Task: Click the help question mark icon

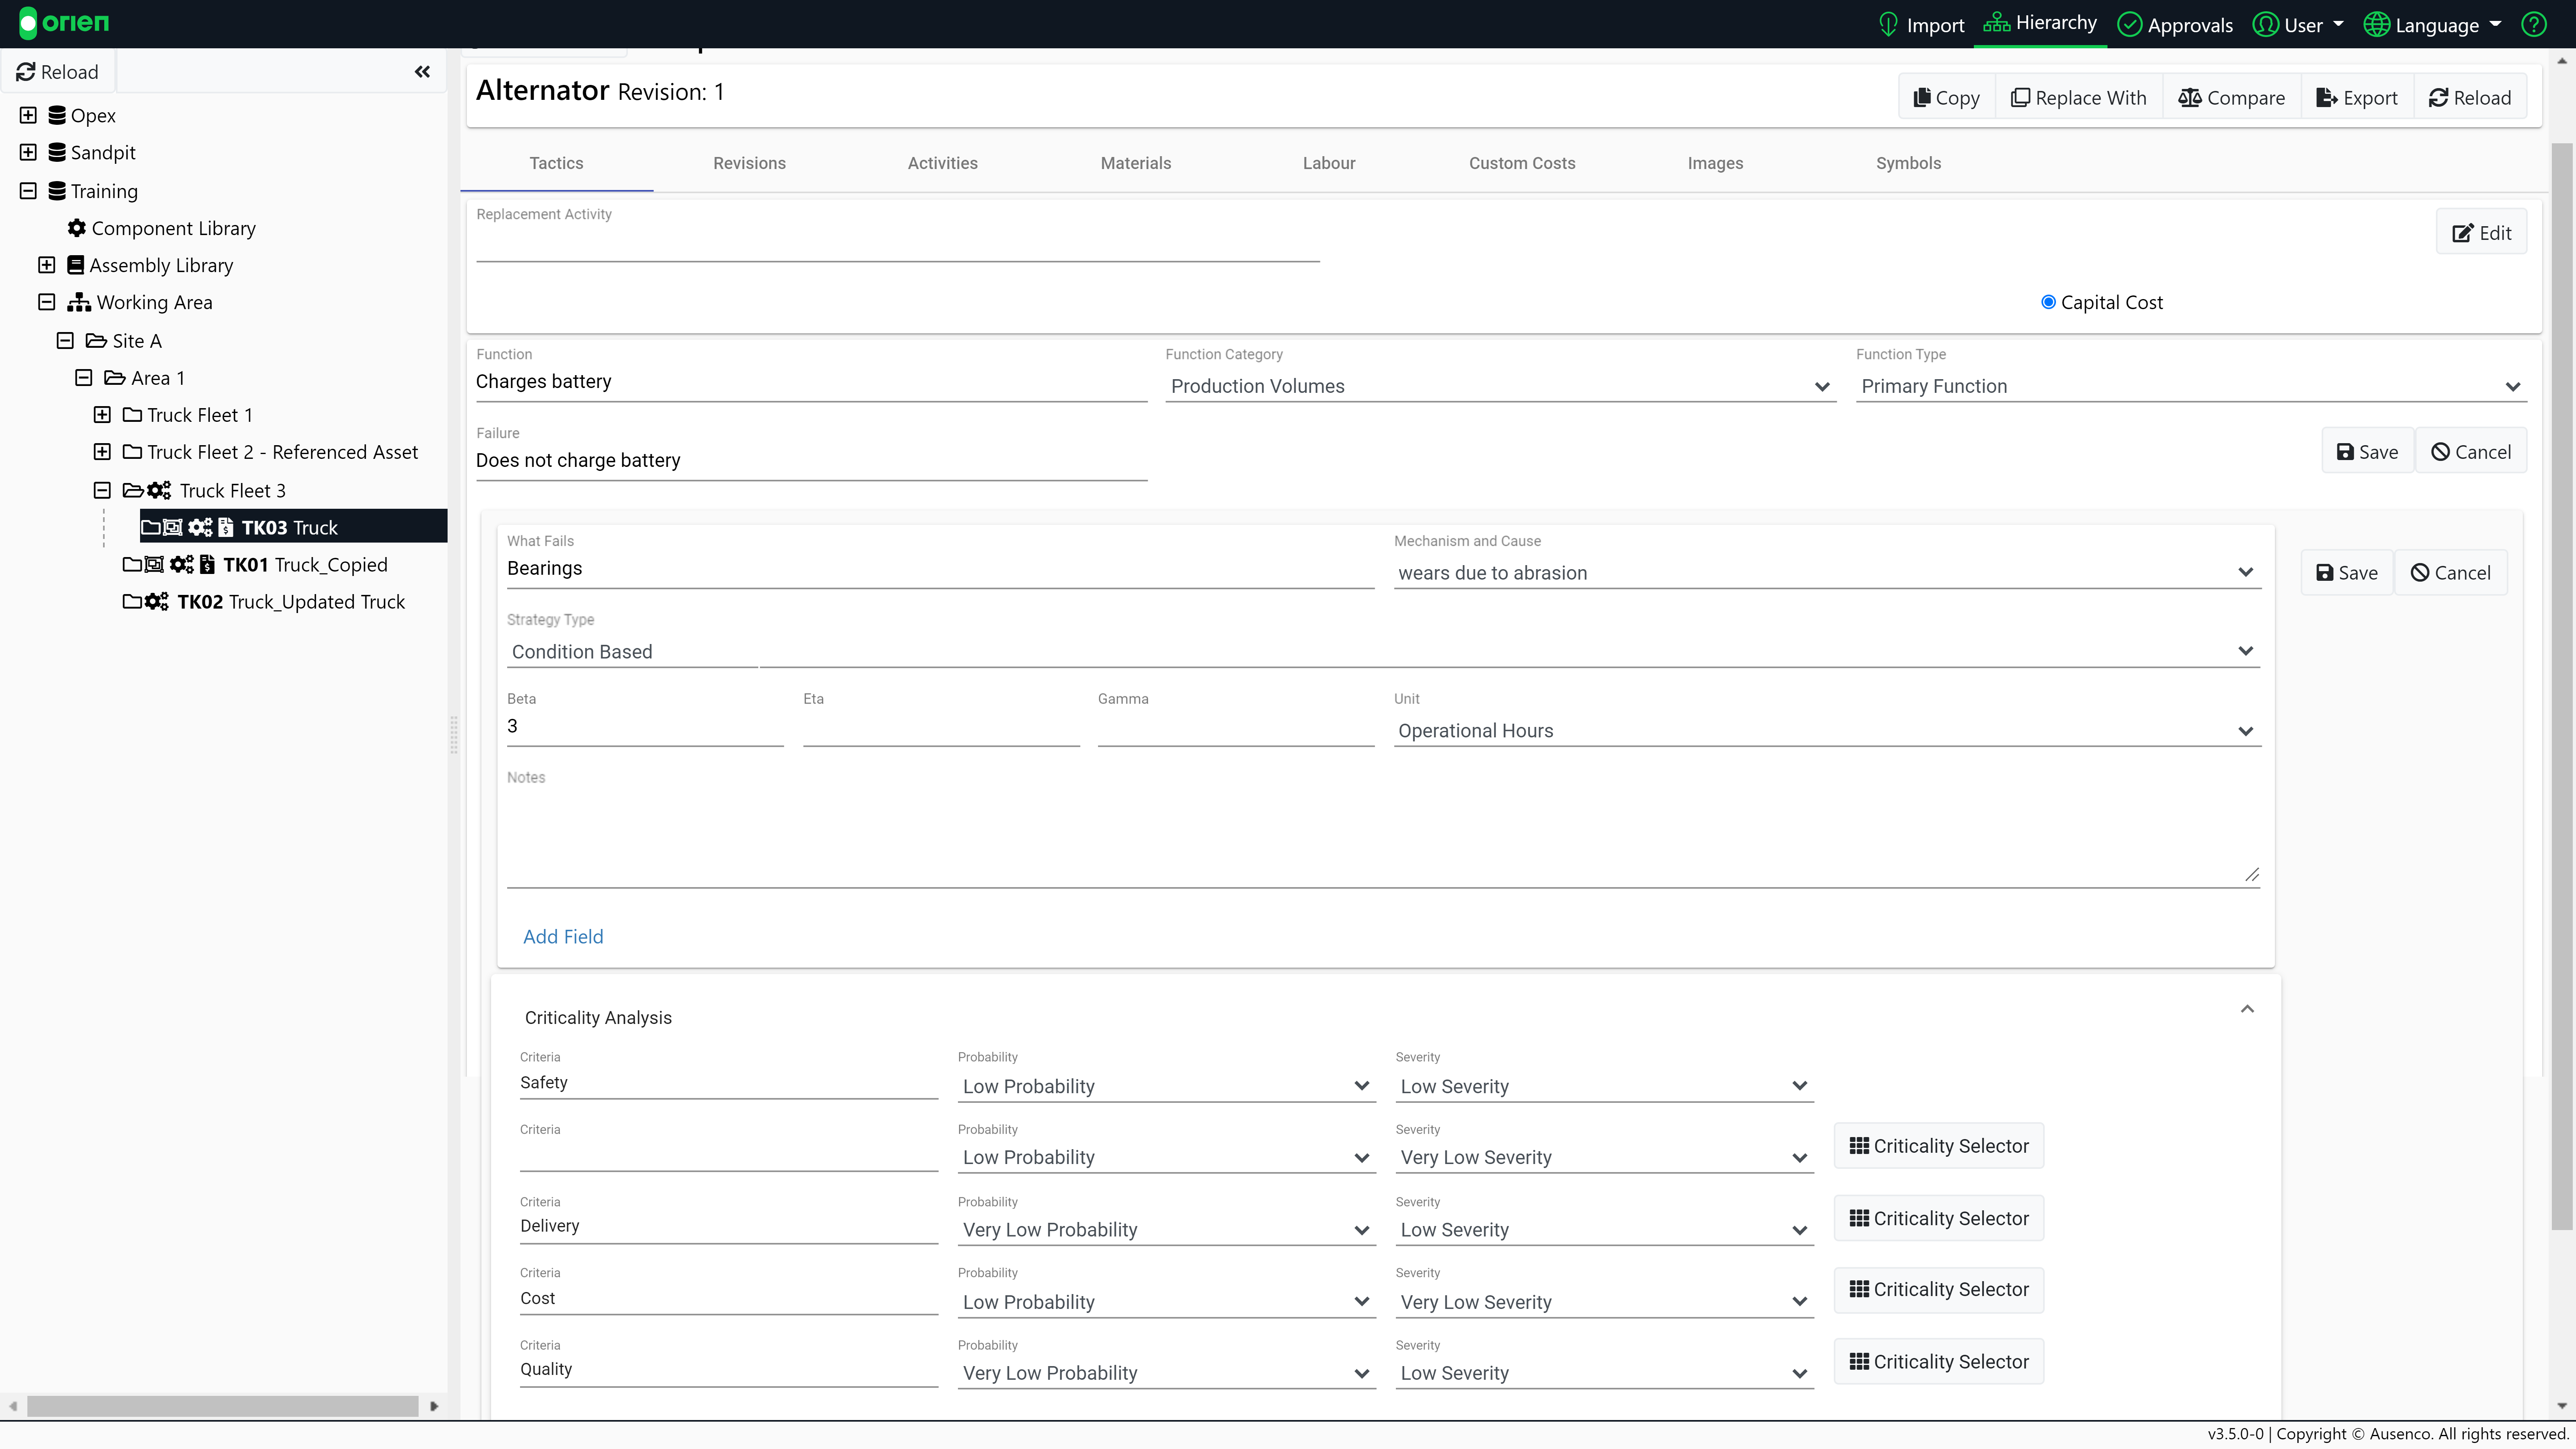Action: (x=2534, y=25)
